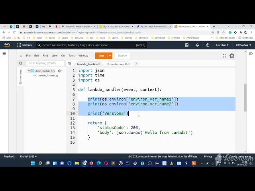Open VLC from the taskbar
This screenshot has width=255, height=191.
coord(172,163)
